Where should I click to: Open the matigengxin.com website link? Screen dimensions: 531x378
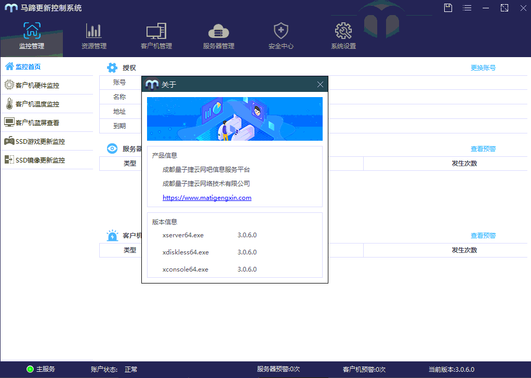(x=207, y=198)
